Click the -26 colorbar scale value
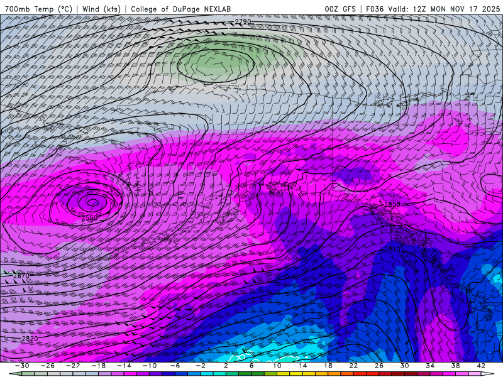The height and width of the screenshot is (377, 503). [48, 366]
